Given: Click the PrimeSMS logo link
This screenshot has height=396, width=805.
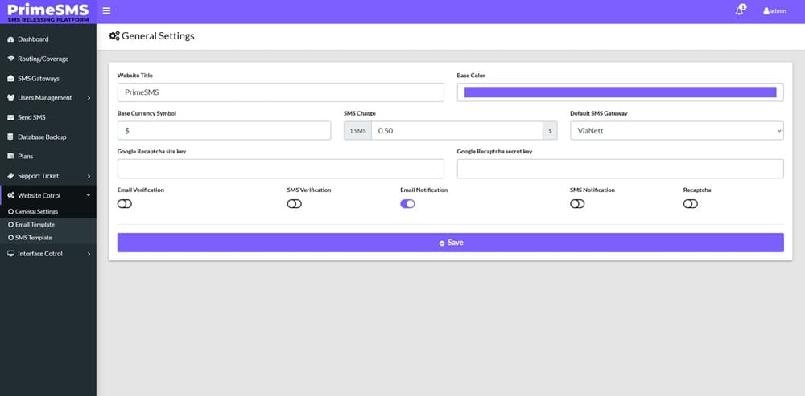Looking at the screenshot, I should click(48, 12).
